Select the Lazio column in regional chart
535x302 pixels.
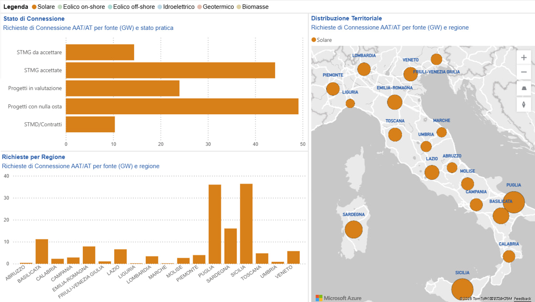[x=120, y=256]
